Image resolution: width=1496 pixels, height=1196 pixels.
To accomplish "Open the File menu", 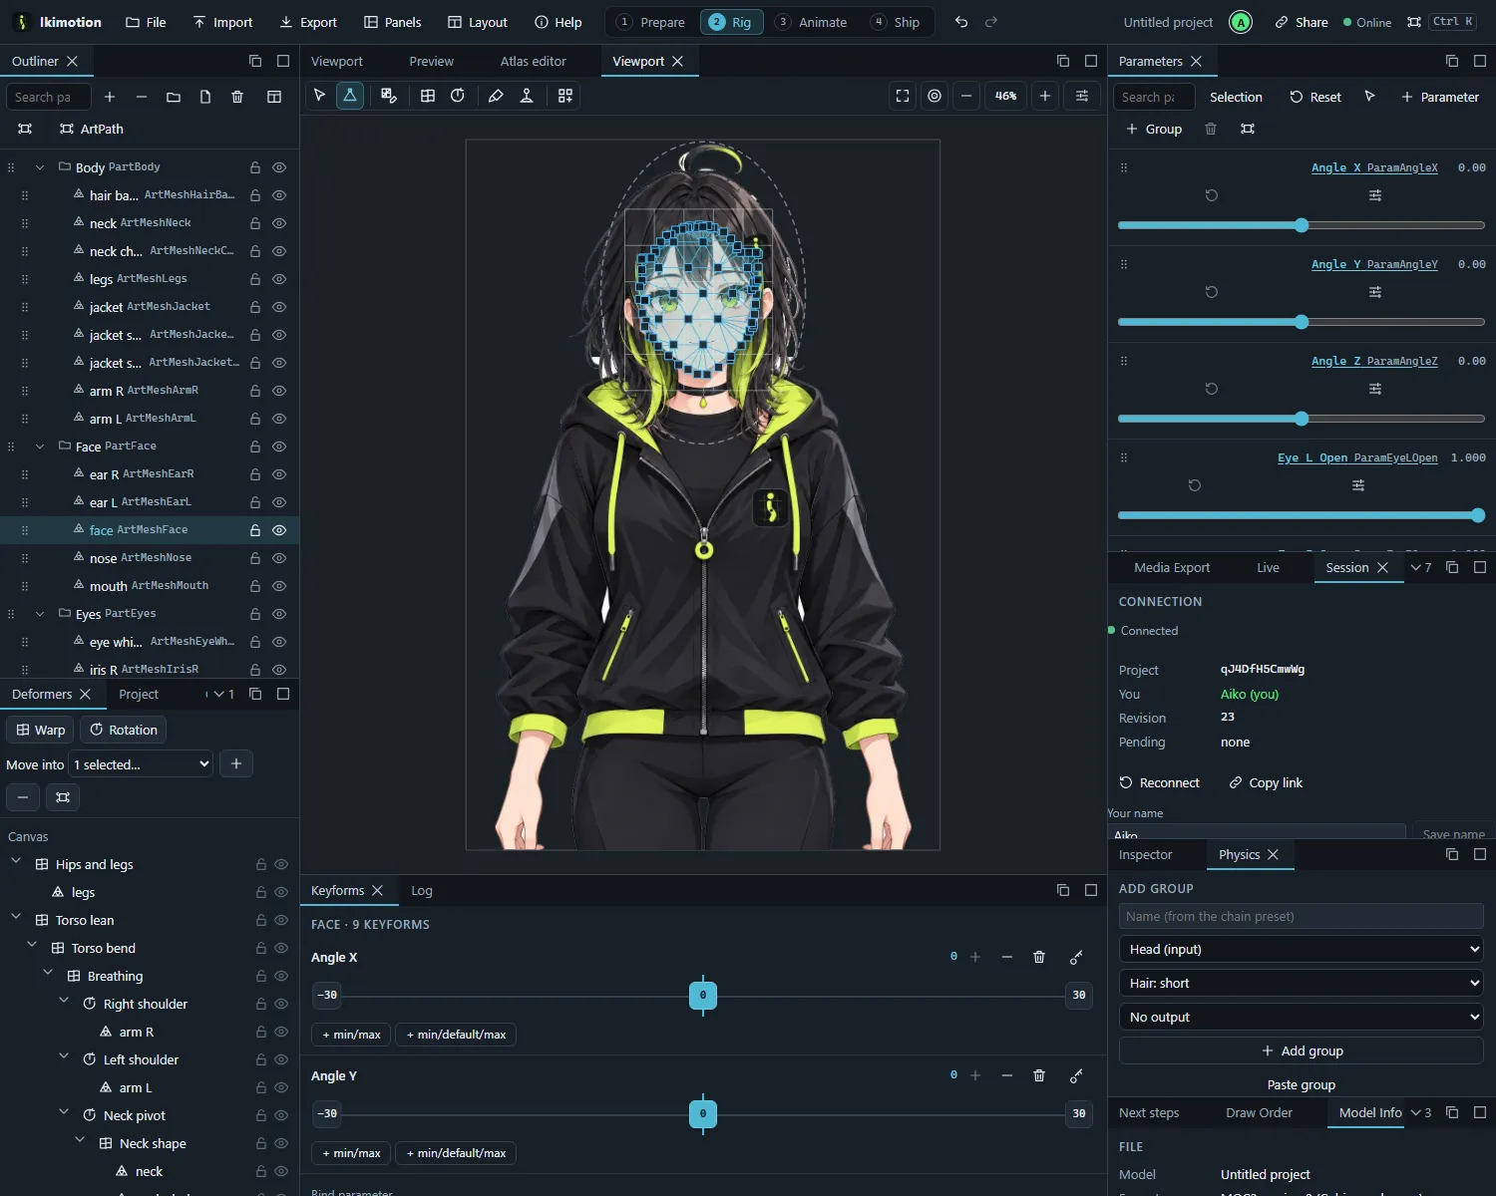I will (146, 22).
